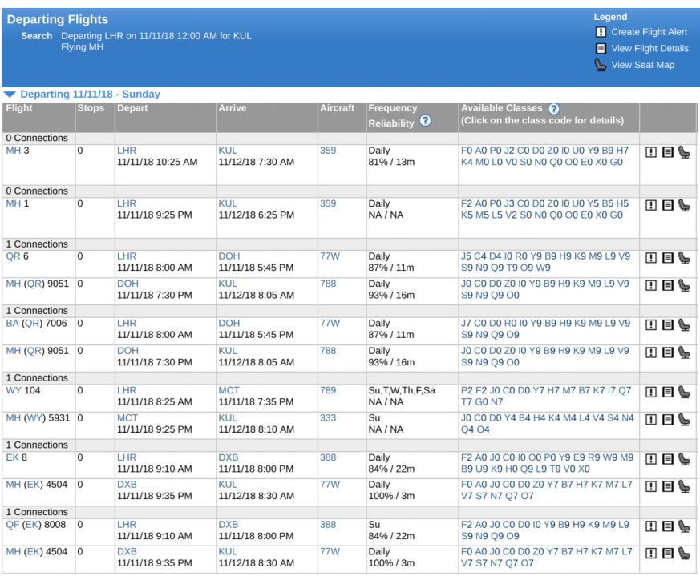Collapse the Departing 11/11/18 - Sunday section
Viewport: 700px width, 576px height.
(x=10, y=95)
